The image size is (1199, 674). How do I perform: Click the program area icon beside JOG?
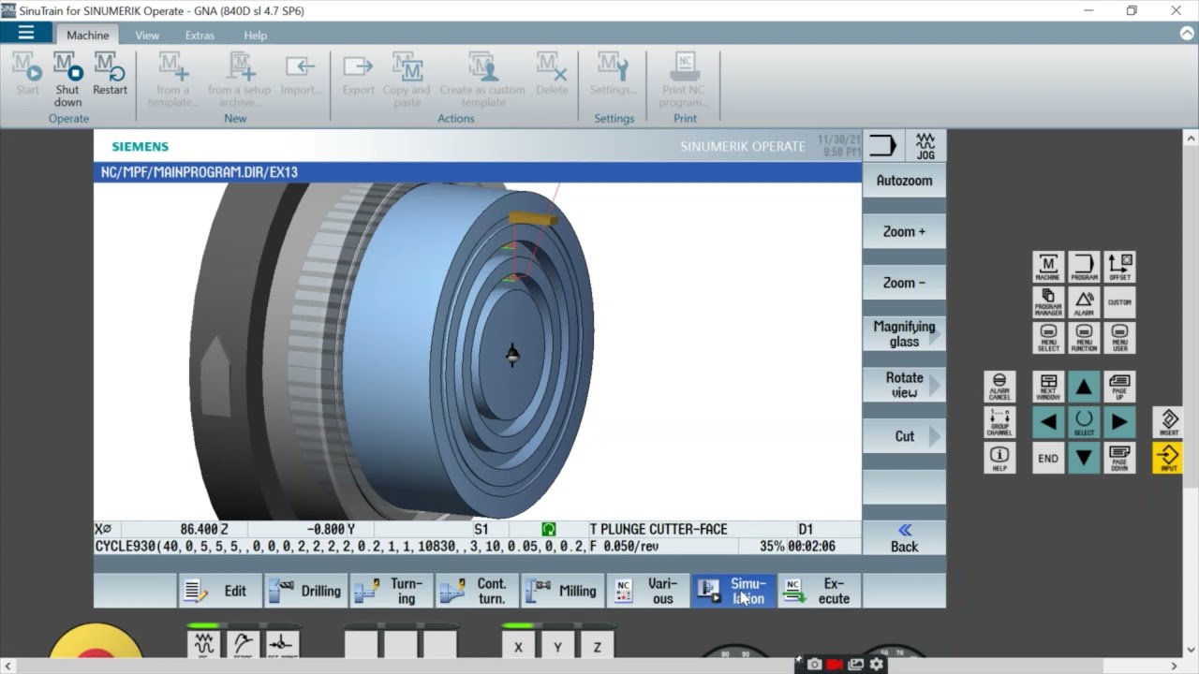click(883, 146)
